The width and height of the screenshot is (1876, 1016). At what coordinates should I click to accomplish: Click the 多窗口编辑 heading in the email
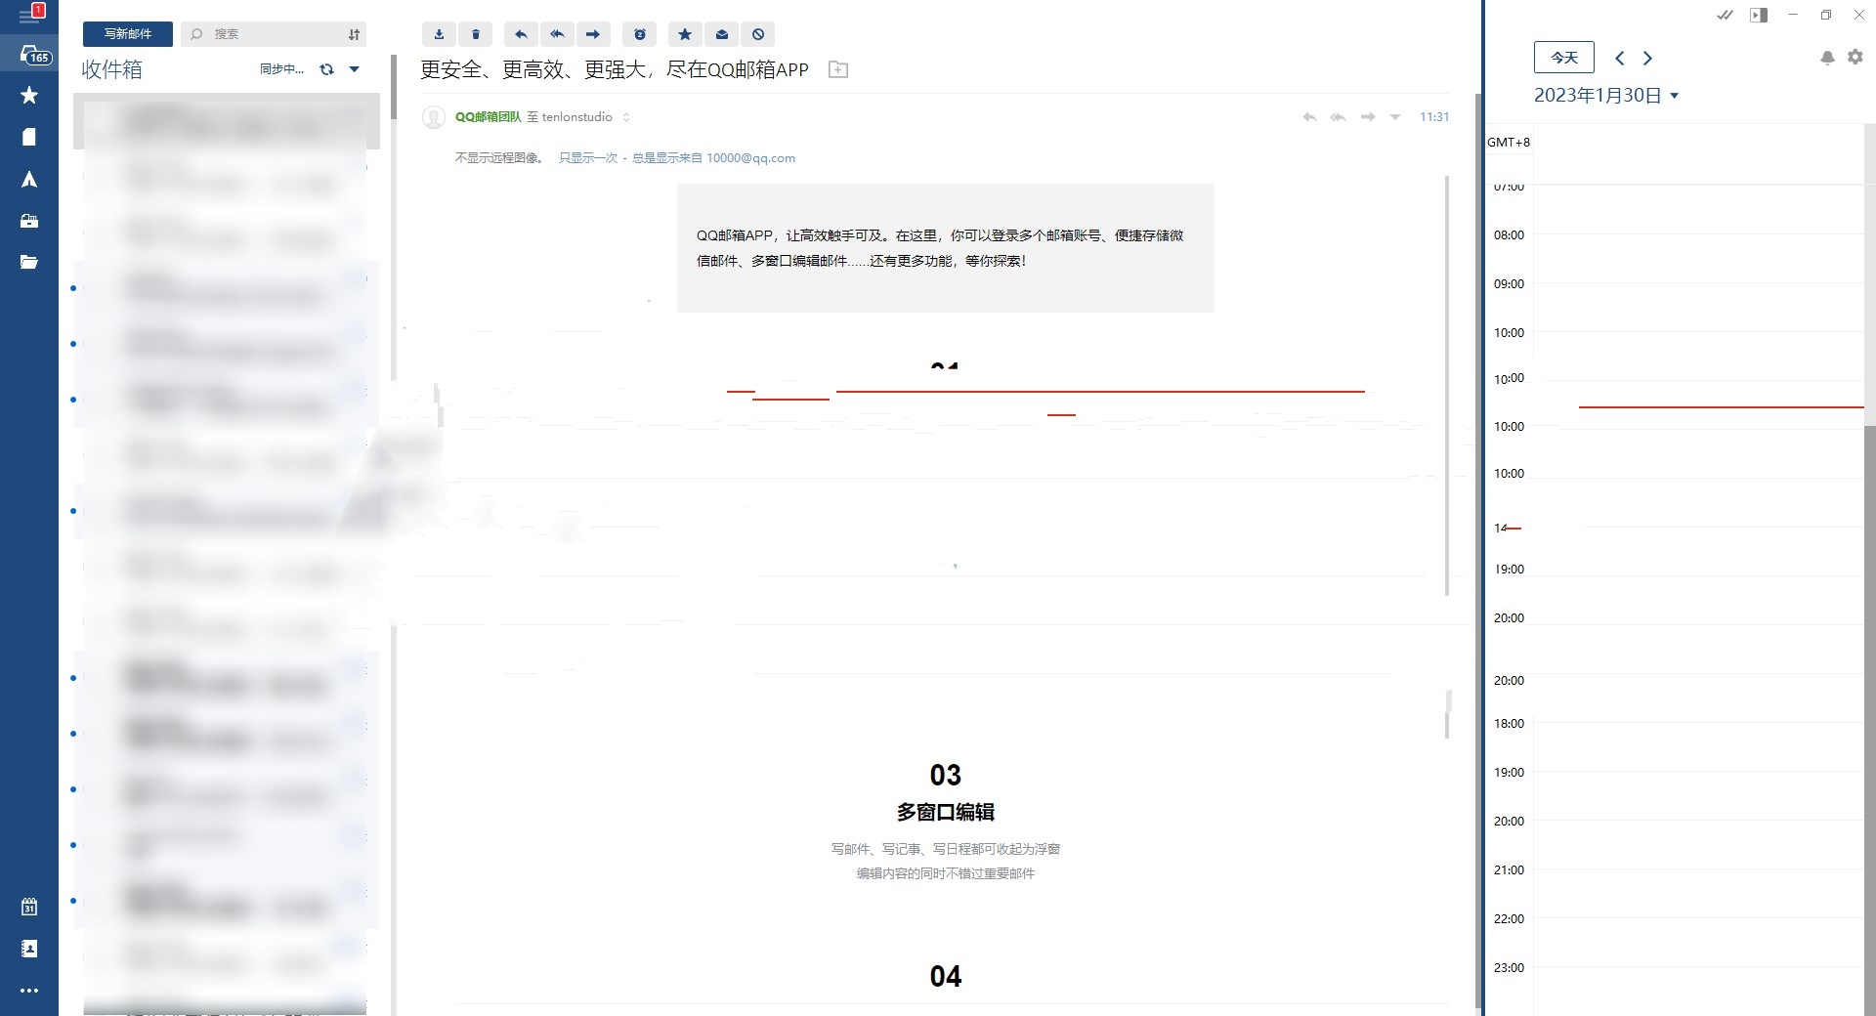946,813
